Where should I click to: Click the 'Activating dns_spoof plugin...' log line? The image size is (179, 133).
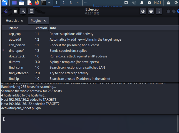(22, 108)
